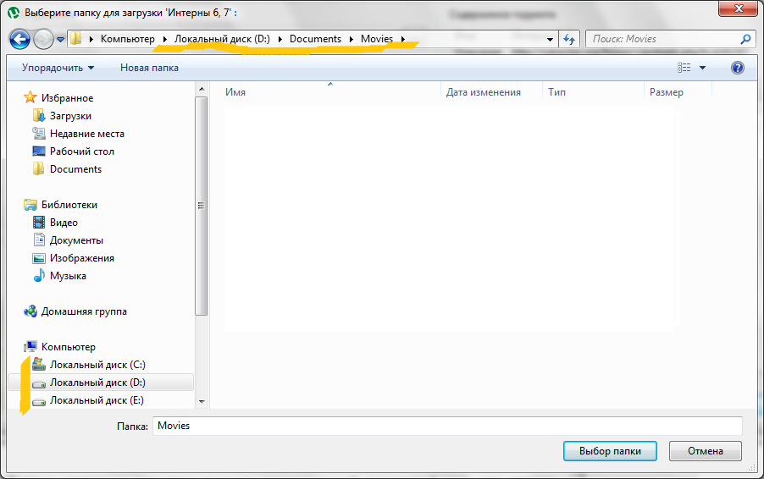This screenshot has height=479, width=764.
Task: Expand arrow after Movies breadcrumb
Action: point(403,39)
